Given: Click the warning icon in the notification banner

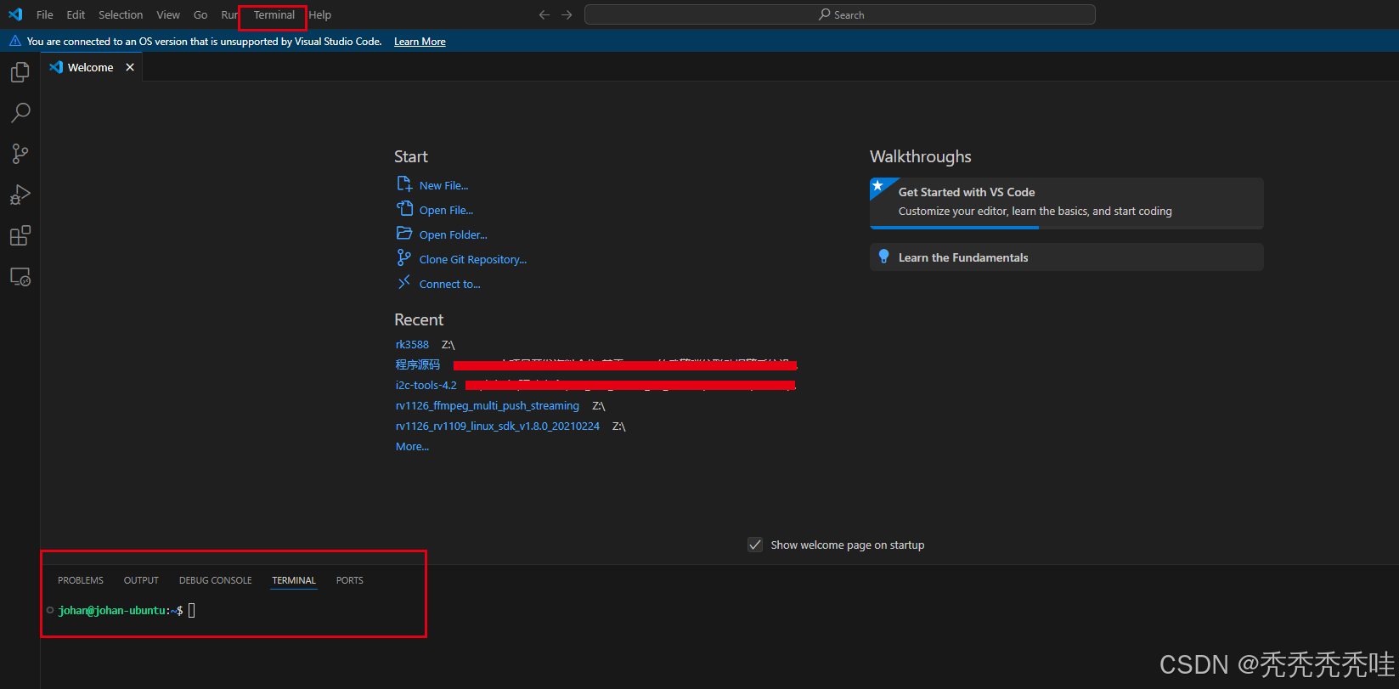Looking at the screenshot, I should pyautogui.click(x=15, y=41).
